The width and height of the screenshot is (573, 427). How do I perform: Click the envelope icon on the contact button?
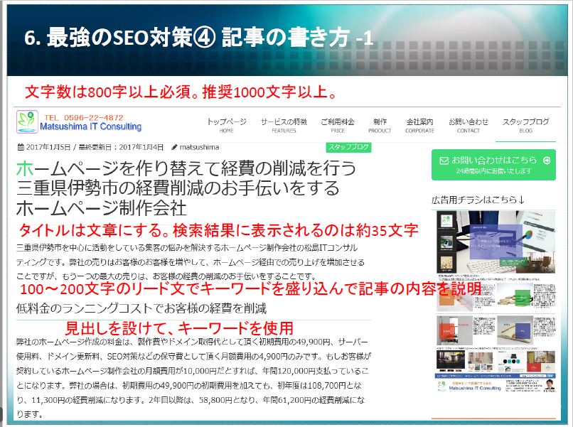pos(444,161)
